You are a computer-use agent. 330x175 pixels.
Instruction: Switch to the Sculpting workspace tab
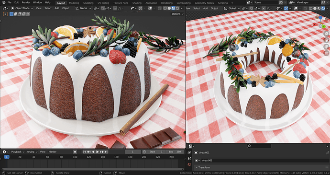88,3
